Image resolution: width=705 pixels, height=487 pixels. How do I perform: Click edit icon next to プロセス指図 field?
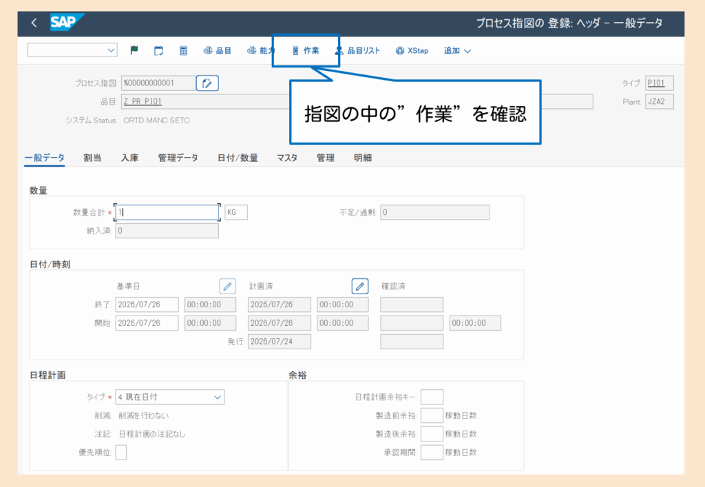(x=207, y=83)
